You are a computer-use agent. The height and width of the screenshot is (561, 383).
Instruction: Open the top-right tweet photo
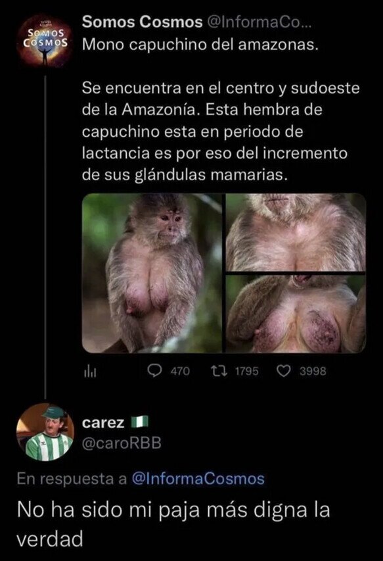[x=296, y=232]
